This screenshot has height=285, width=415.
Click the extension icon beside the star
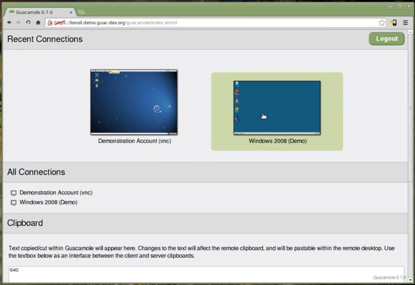[x=394, y=23]
